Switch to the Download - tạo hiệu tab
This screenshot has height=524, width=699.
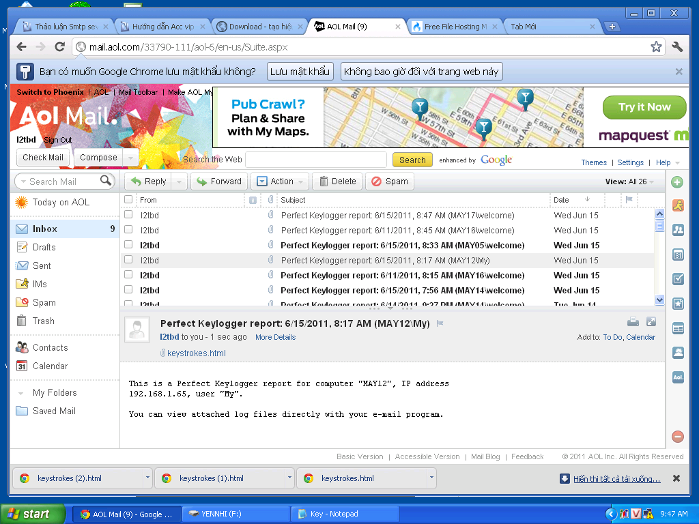tap(259, 27)
